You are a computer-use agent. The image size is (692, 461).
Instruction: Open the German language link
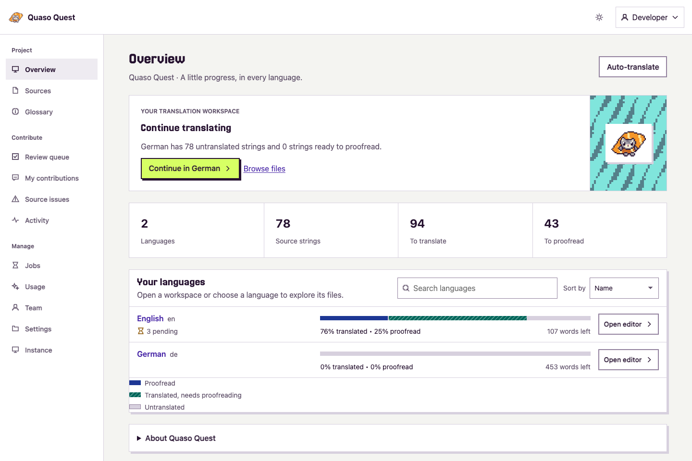tap(151, 354)
